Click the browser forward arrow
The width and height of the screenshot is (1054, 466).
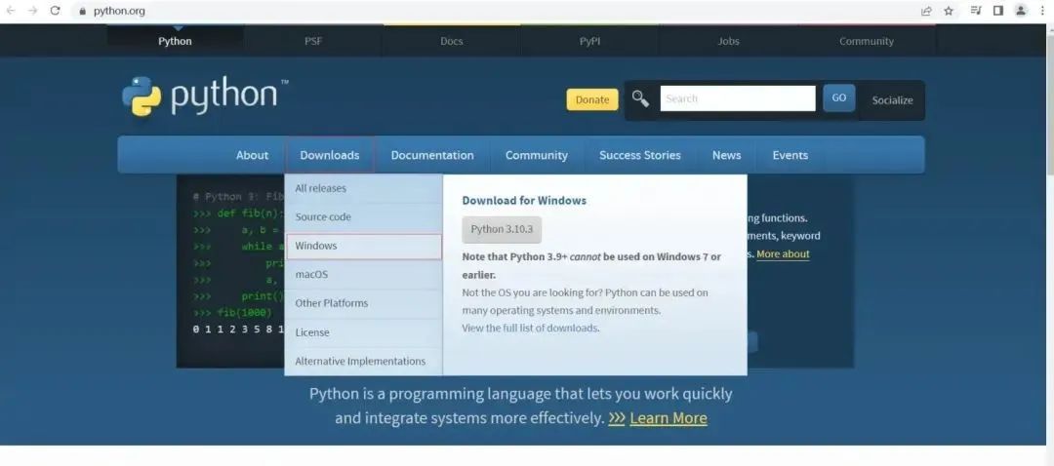coord(32,11)
